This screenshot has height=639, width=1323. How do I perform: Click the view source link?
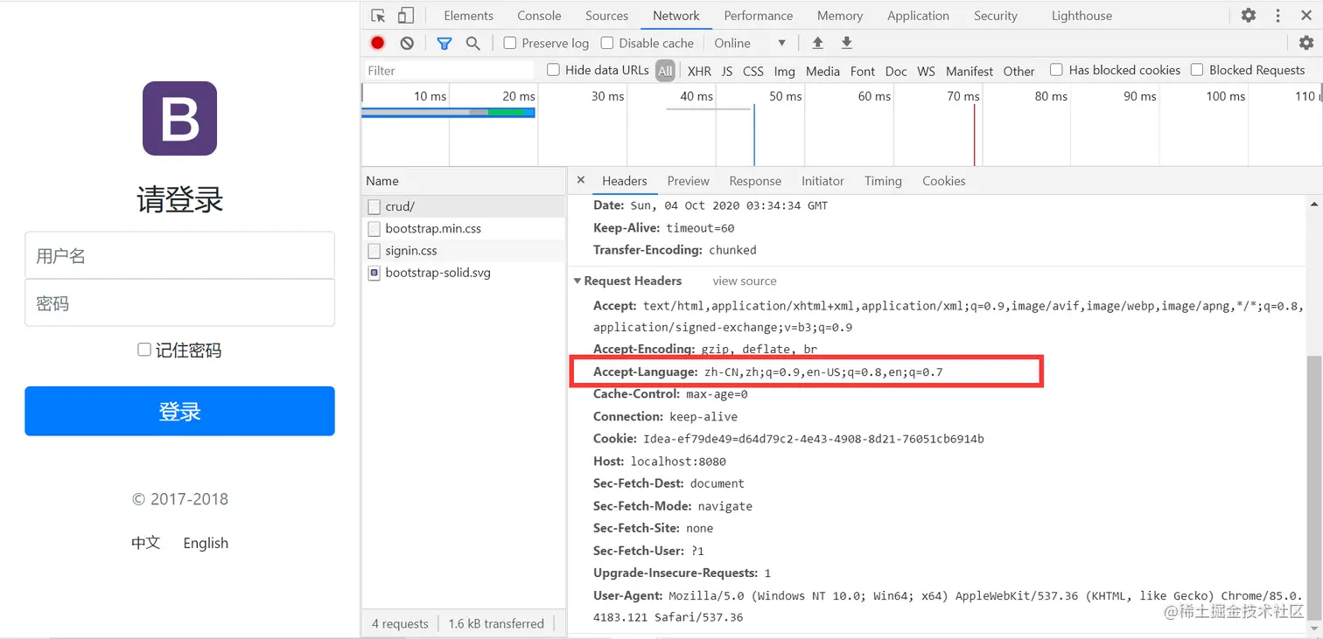point(745,281)
